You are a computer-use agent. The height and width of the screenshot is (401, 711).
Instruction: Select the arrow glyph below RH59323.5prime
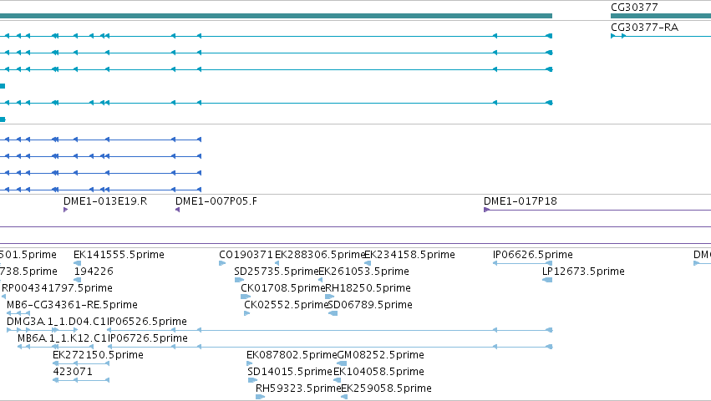click(261, 397)
